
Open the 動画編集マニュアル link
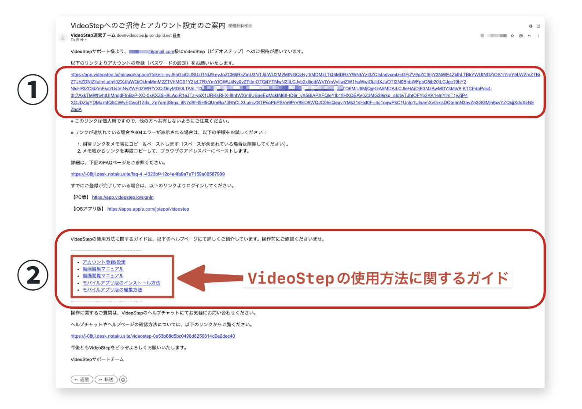pyautogui.click(x=103, y=269)
